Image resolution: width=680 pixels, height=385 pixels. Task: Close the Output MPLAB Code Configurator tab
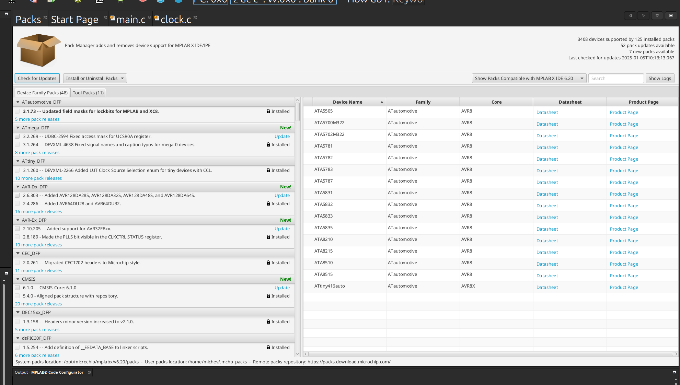[x=90, y=372]
